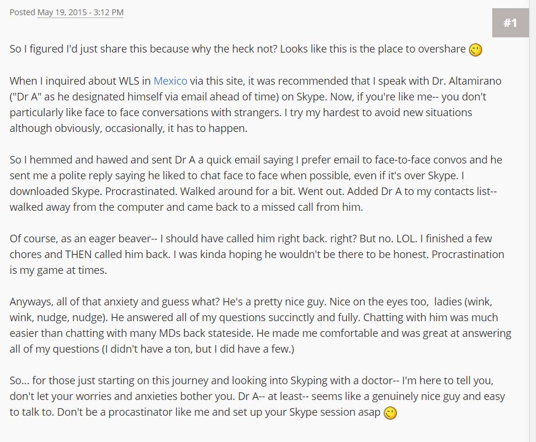Click the line starting "wink, nudge, nudge)"
Screen dimensions: 536x442
click(253, 318)
